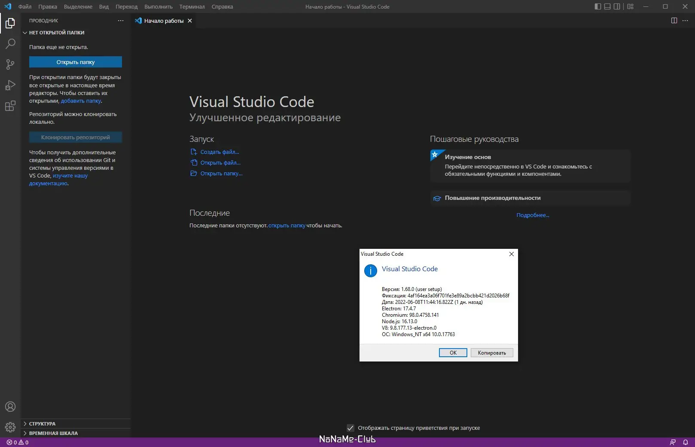Viewport: 695px width, 447px height.
Task: Open the Run and Debug view
Action: coord(10,85)
